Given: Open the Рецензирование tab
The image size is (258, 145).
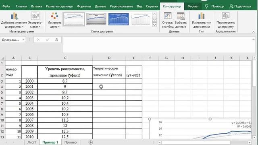Looking at the screenshot, I should 121,6.
